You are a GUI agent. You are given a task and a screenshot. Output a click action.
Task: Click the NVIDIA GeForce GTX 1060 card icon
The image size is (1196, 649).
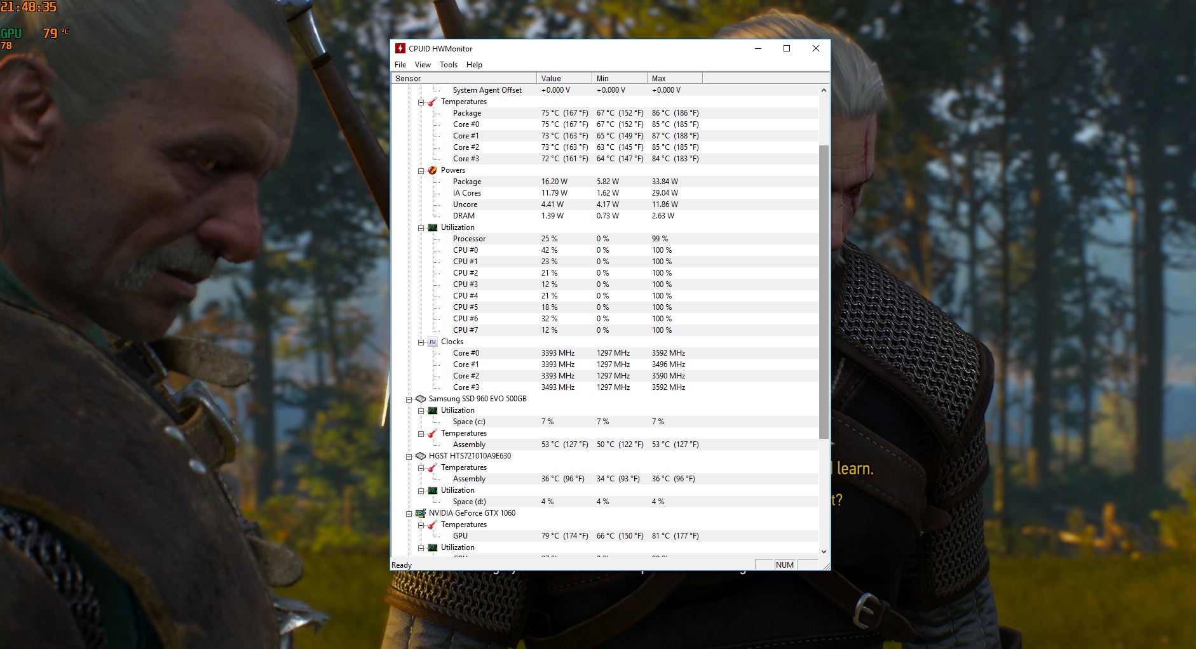click(420, 513)
